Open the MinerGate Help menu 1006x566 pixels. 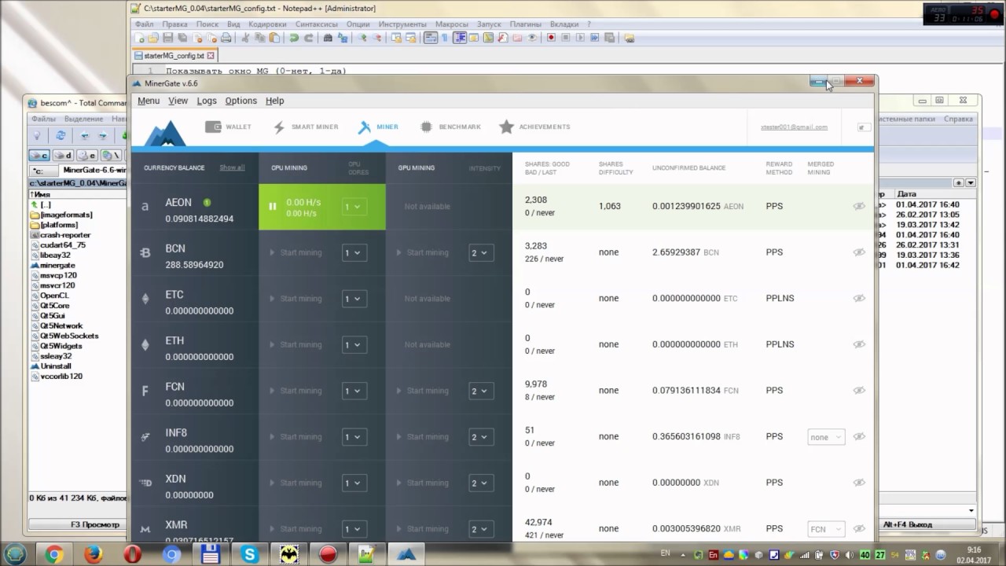click(x=274, y=101)
